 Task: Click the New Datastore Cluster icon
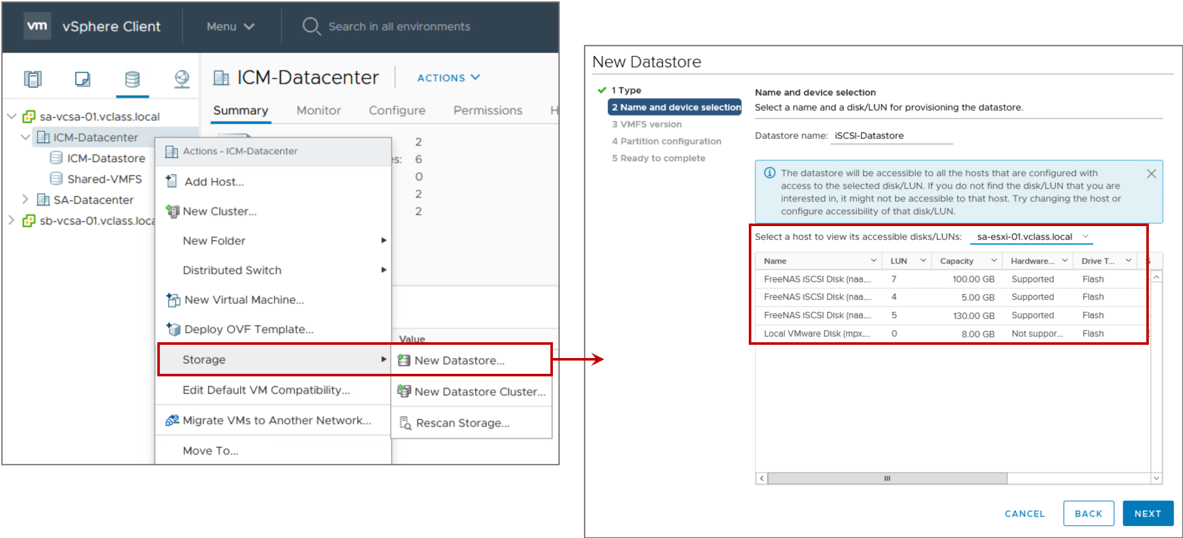coord(404,391)
